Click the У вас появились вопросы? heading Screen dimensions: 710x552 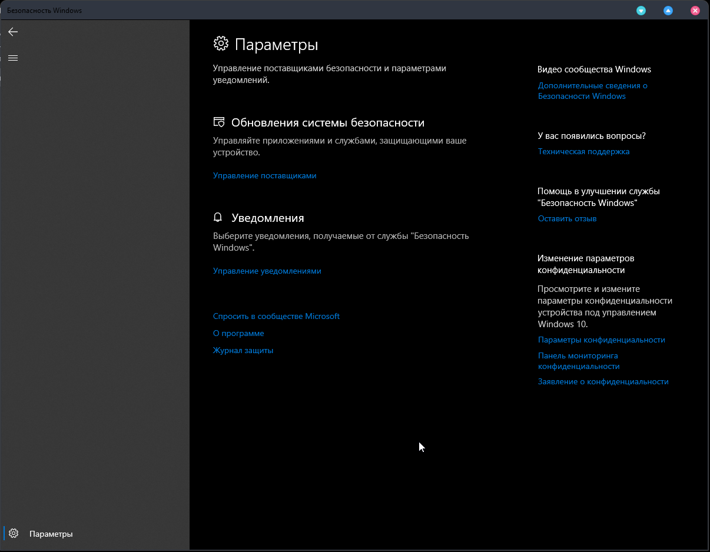pyautogui.click(x=592, y=135)
